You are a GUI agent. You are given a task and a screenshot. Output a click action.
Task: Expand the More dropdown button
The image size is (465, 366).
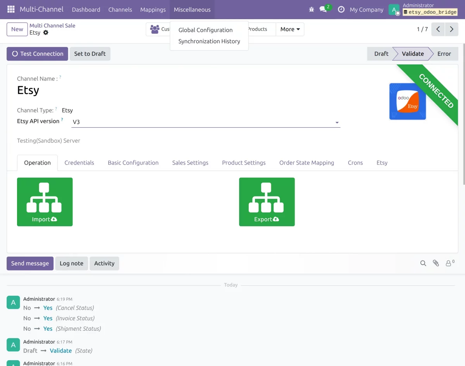click(x=290, y=29)
